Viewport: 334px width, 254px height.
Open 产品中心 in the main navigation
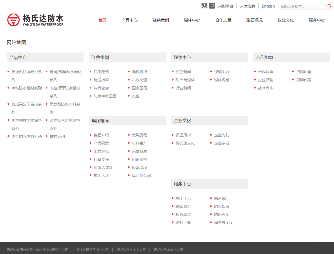(130, 20)
